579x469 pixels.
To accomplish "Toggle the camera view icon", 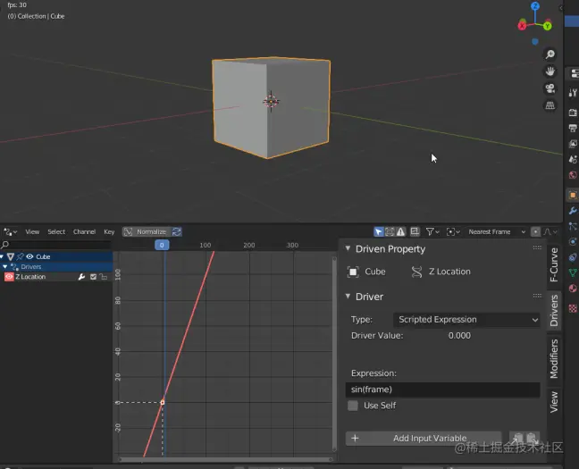I will (550, 88).
